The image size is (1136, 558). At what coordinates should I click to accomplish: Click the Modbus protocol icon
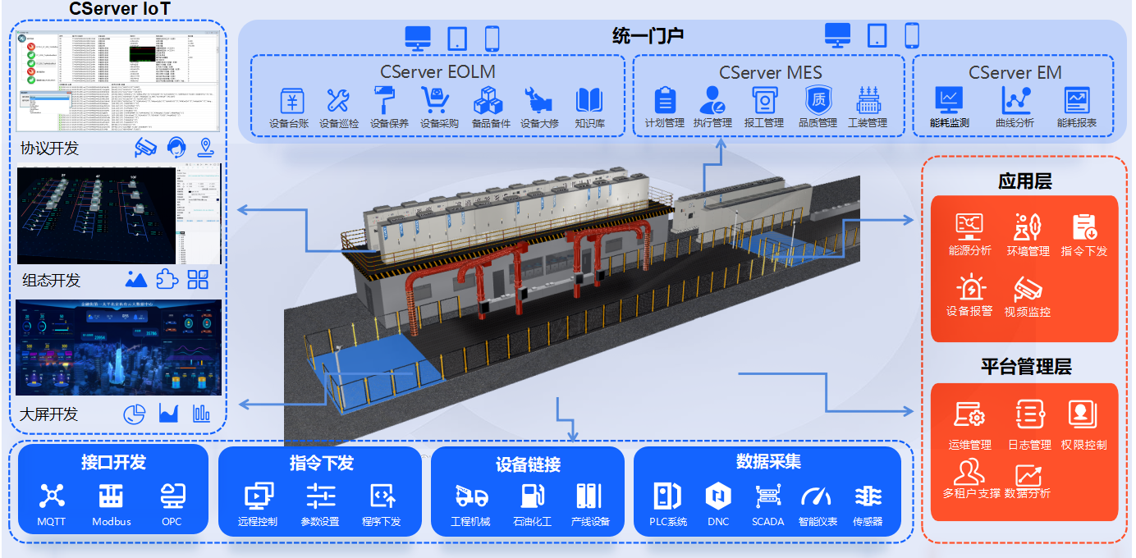click(x=111, y=496)
